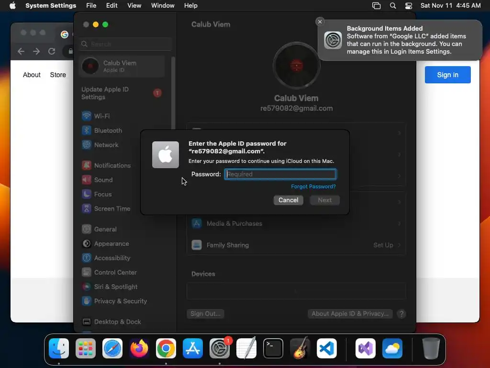Open the Edit menu
The width and height of the screenshot is (490, 368).
pyautogui.click(x=111, y=6)
